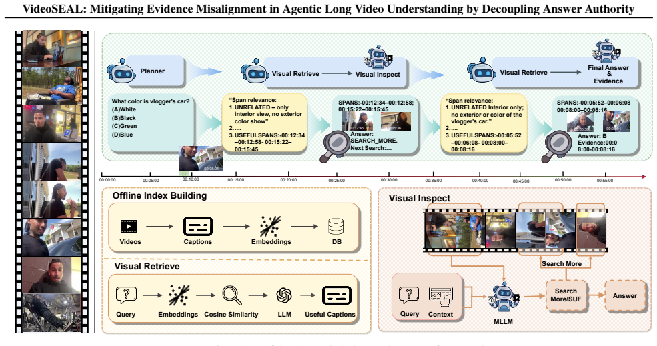Image resolution: width=657 pixels, height=346 pixels.
Task: Click the DB database cylinder icon
Action: [336, 227]
